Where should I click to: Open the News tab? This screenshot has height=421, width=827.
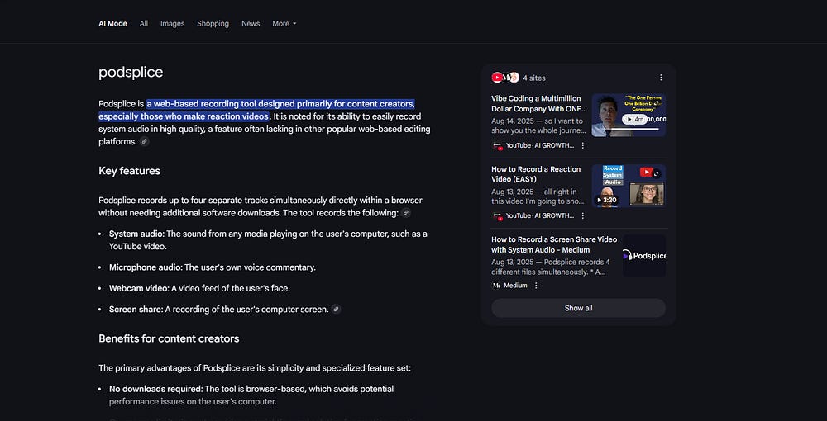point(251,24)
